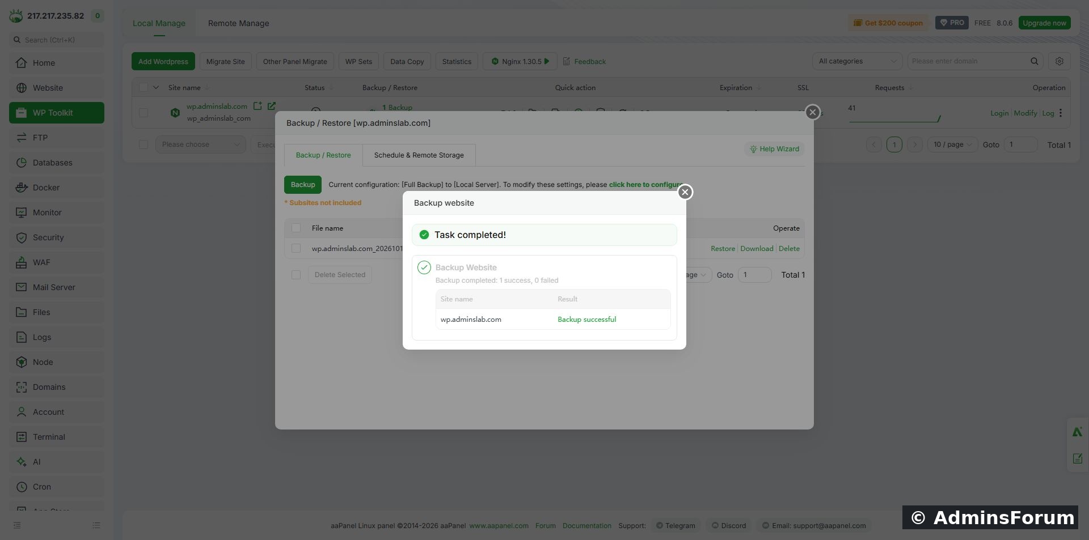Switch to Schedule & Remote Storage tab
This screenshot has width=1089, height=540.
point(419,155)
